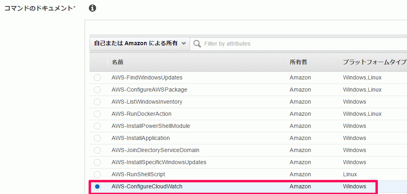Select the AWS-RunDockerAction radio button
The width and height of the screenshot is (407, 194).
tap(97, 114)
